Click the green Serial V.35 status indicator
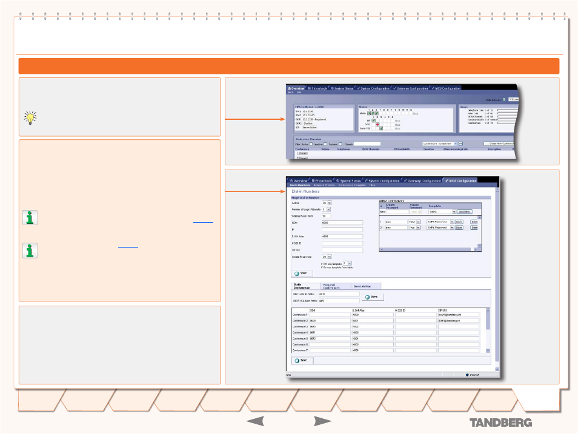Screen dimensions: 578x434 381,128
